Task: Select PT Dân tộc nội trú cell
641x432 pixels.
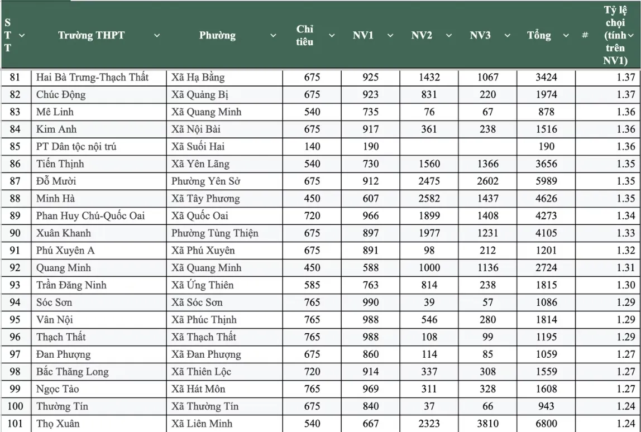Action: [76, 146]
